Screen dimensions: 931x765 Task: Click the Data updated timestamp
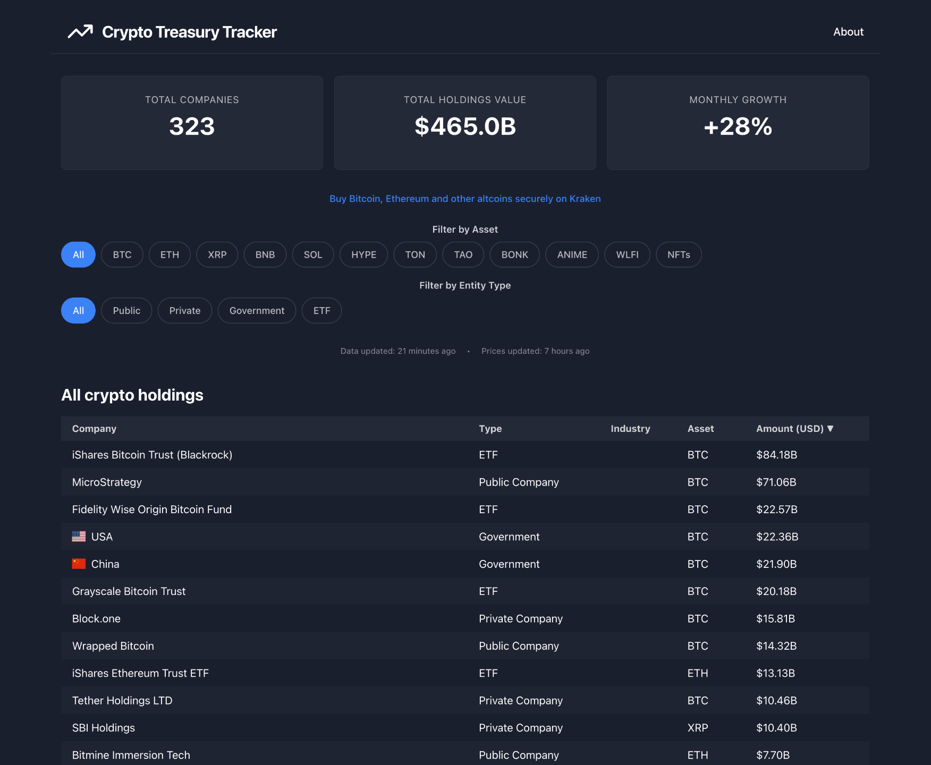click(398, 351)
